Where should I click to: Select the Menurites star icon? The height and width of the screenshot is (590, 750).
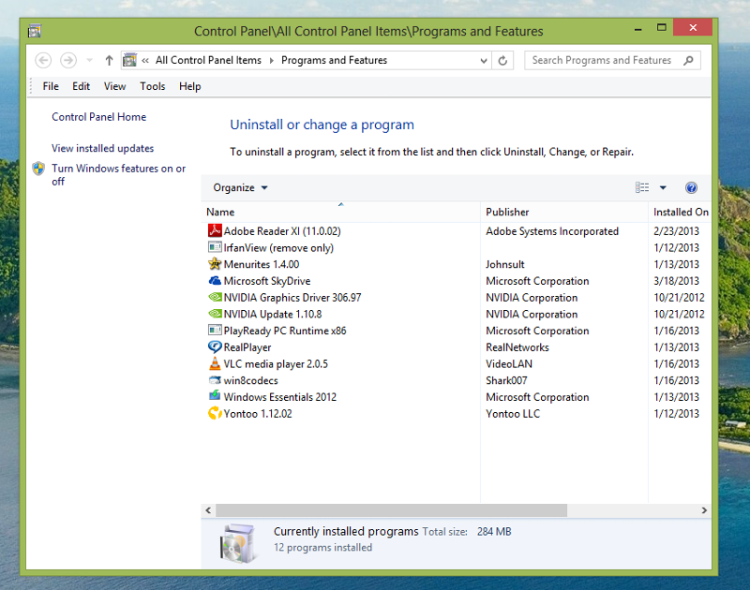pyautogui.click(x=215, y=264)
